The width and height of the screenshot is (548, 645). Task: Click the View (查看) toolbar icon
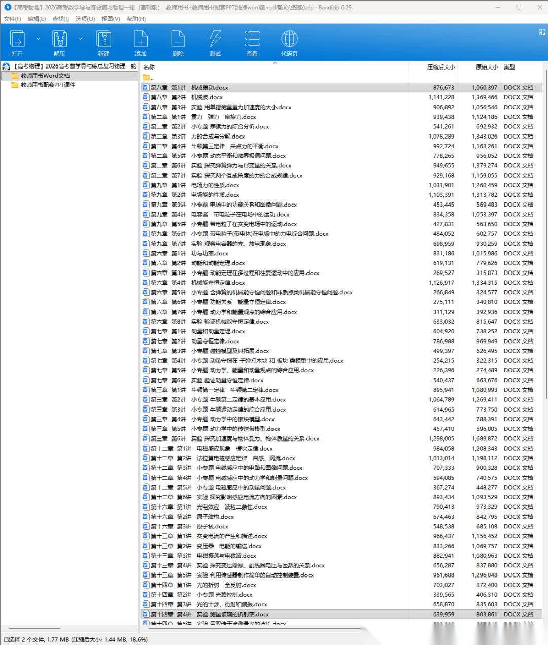[252, 40]
